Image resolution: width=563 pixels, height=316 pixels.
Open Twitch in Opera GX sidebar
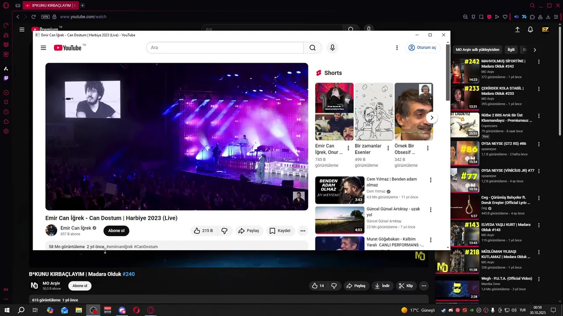(x=6, y=78)
